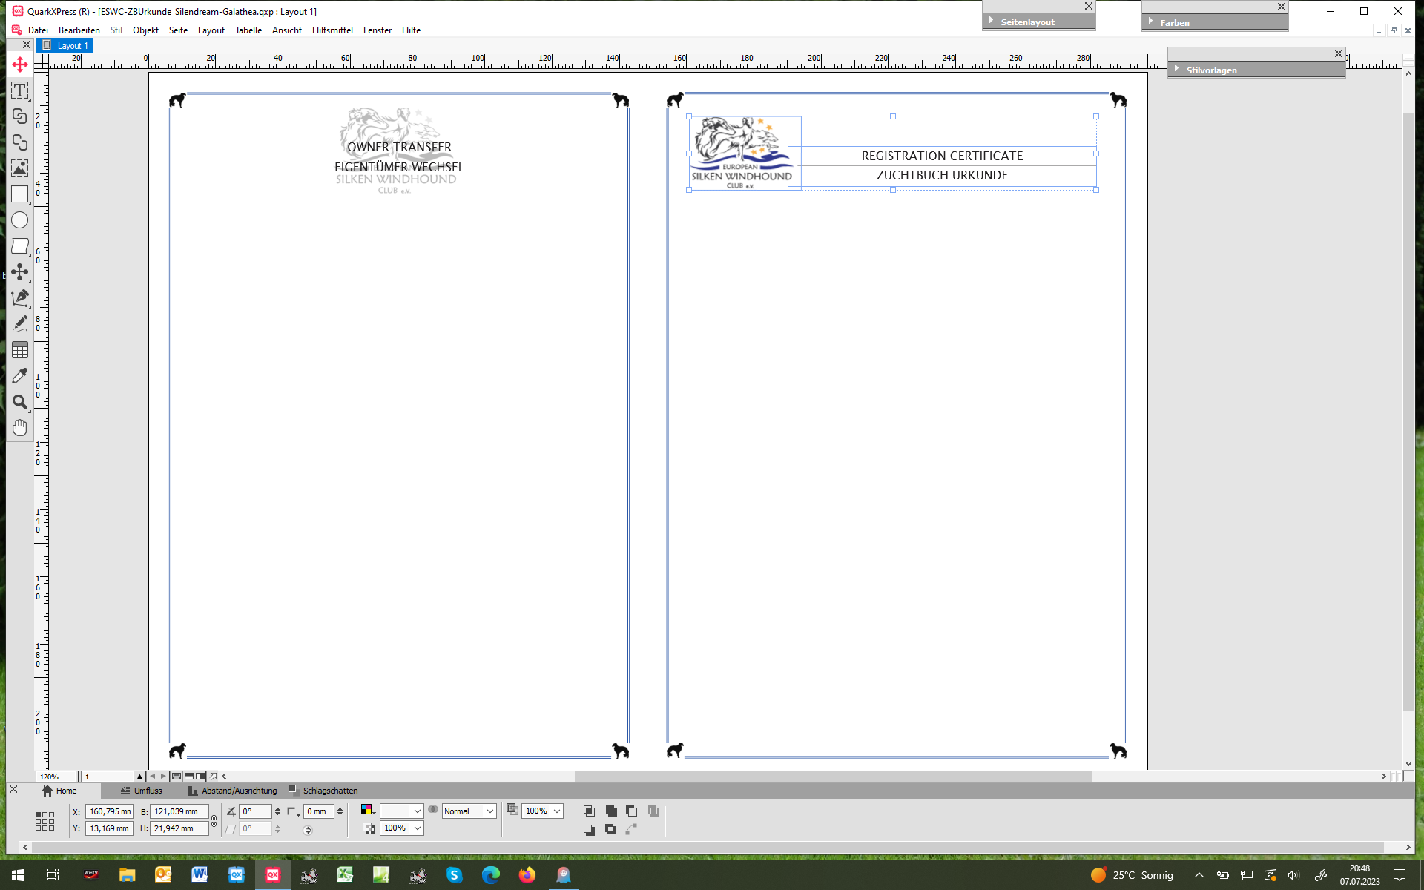The height and width of the screenshot is (890, 1424).
Task: Expand the Farben palette
Action: pyautogui.click(x=1150, y=22)
